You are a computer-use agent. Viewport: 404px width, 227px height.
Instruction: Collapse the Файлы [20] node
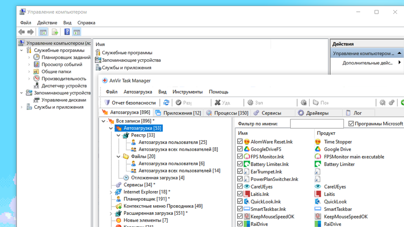point(119,156)
